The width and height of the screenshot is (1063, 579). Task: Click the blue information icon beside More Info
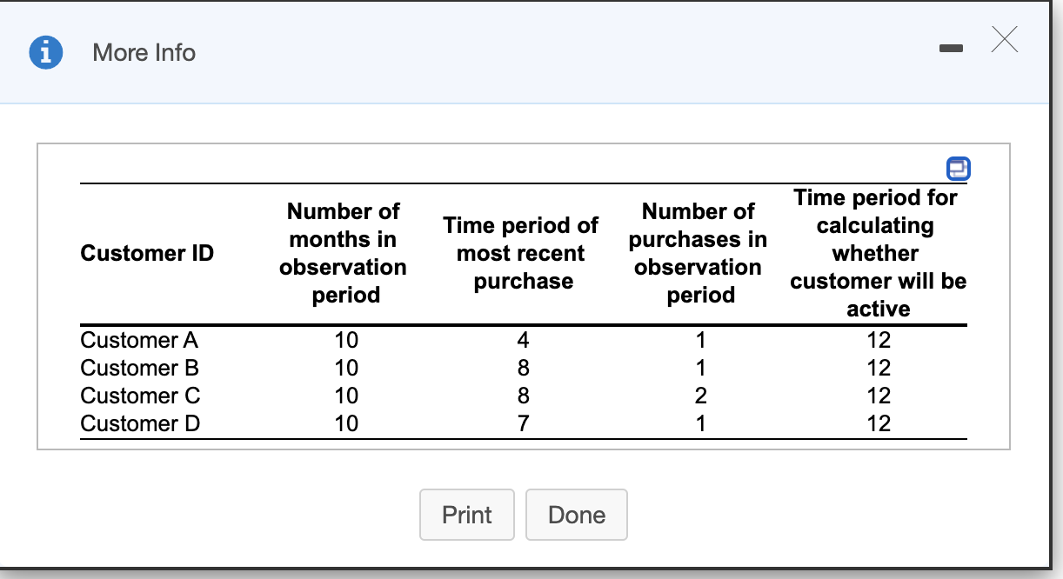[44, 52]
